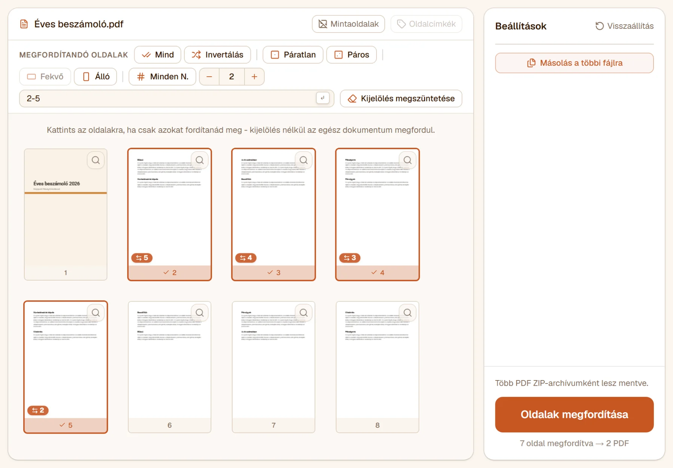Screen dimensions: 673x468
Task: Submit the page range with enter icon
Action: (323, 98)
